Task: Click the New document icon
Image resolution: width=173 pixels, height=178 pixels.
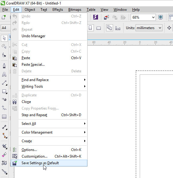Action: coord(4,17)
